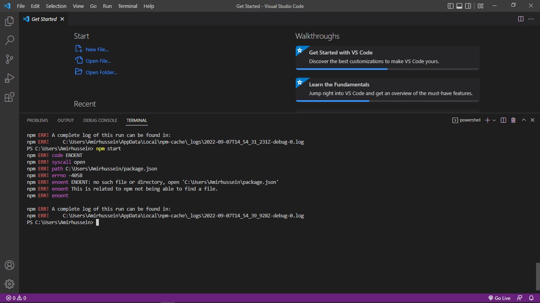Close the terminal panel
The height and width of the screenshot is (303, 540).
coord(532,120)
